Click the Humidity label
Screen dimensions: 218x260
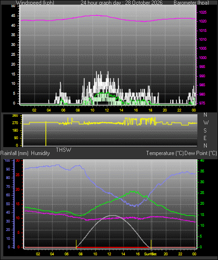[40, 153]
